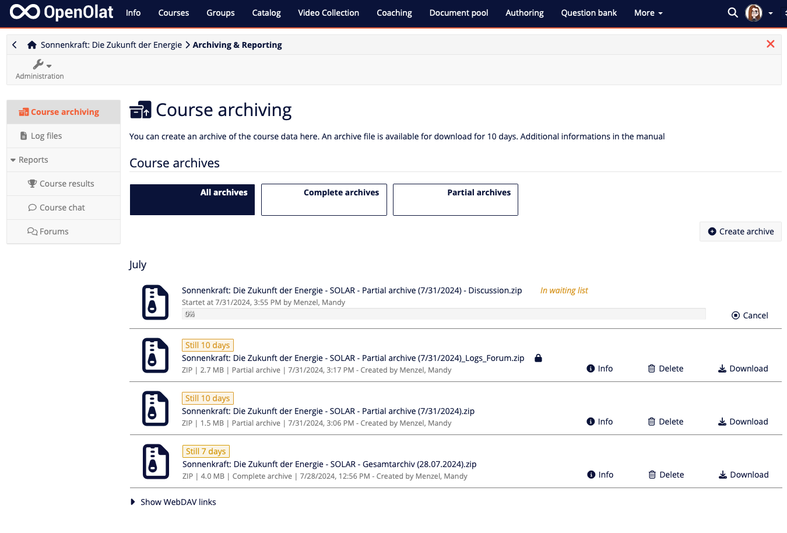The height and width of the screenshot is (533, 787).
Task: Open Course chat via the speech bubble icon
Action: pos(32,207)
